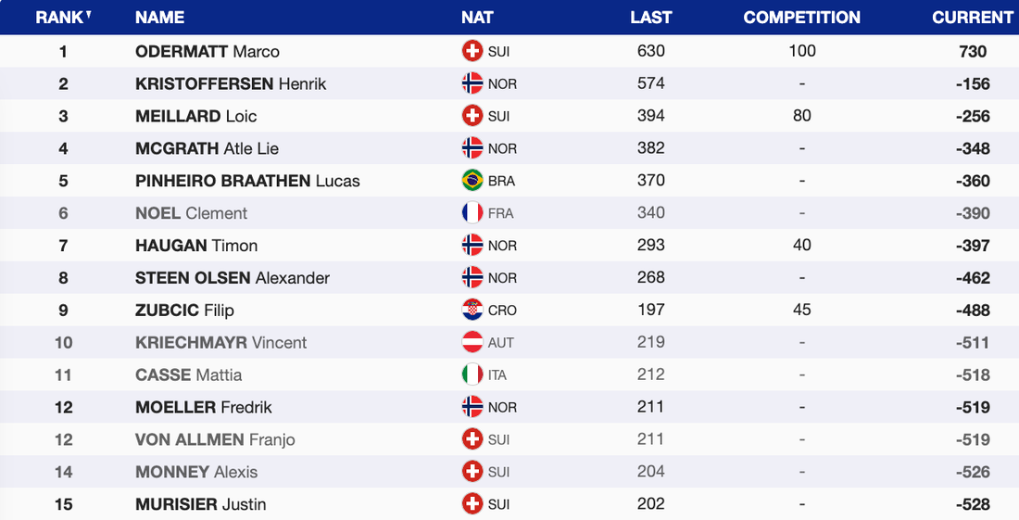
Task: Click the MCGRATH Atle Lie name
Action: (x=207, y=148)
